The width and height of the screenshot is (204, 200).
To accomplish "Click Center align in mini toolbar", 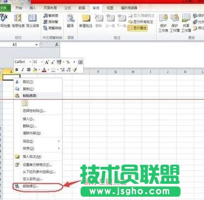I will click(x=29, y=70).
